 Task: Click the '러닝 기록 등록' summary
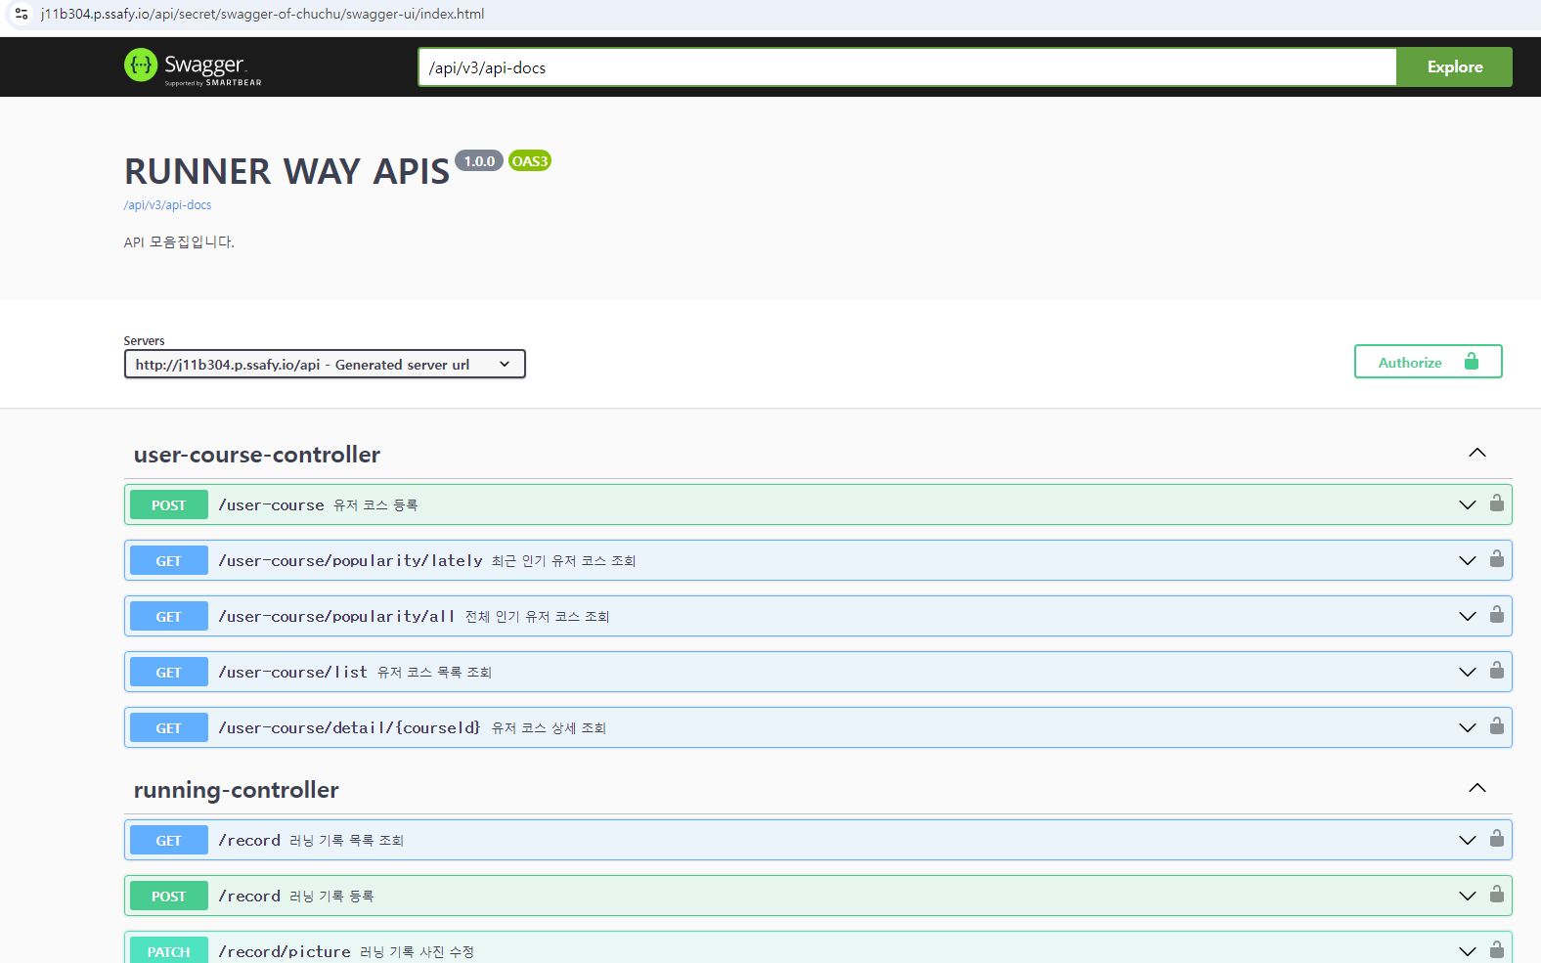[331, 897]
